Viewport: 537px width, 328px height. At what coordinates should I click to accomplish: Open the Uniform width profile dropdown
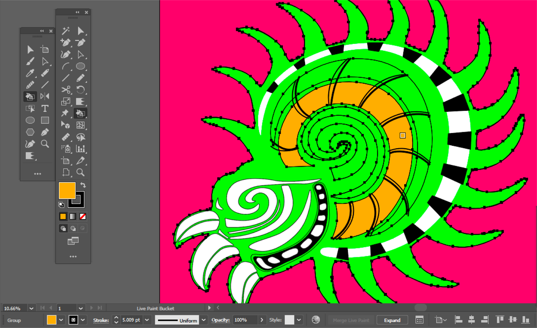click(203, 320)
